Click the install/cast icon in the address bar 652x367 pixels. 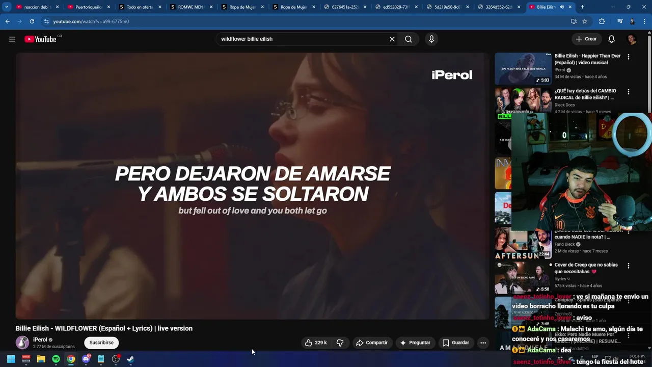pos(574,21)
